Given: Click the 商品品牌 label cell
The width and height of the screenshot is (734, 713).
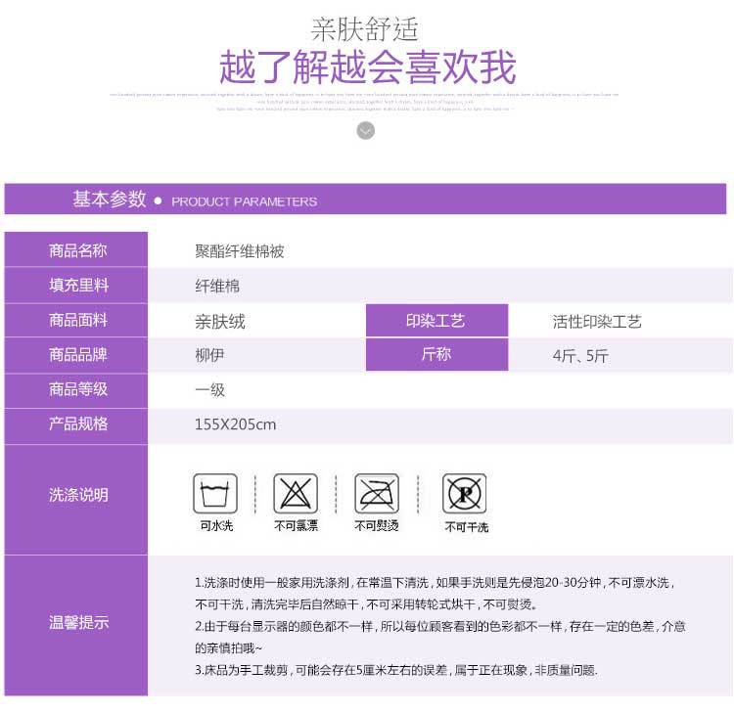Looking at the screenshot, I should pyautogui.click(x=76, y=355).
